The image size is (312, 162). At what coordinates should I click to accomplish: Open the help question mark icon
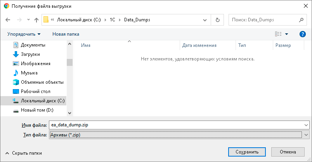[303, 34]
